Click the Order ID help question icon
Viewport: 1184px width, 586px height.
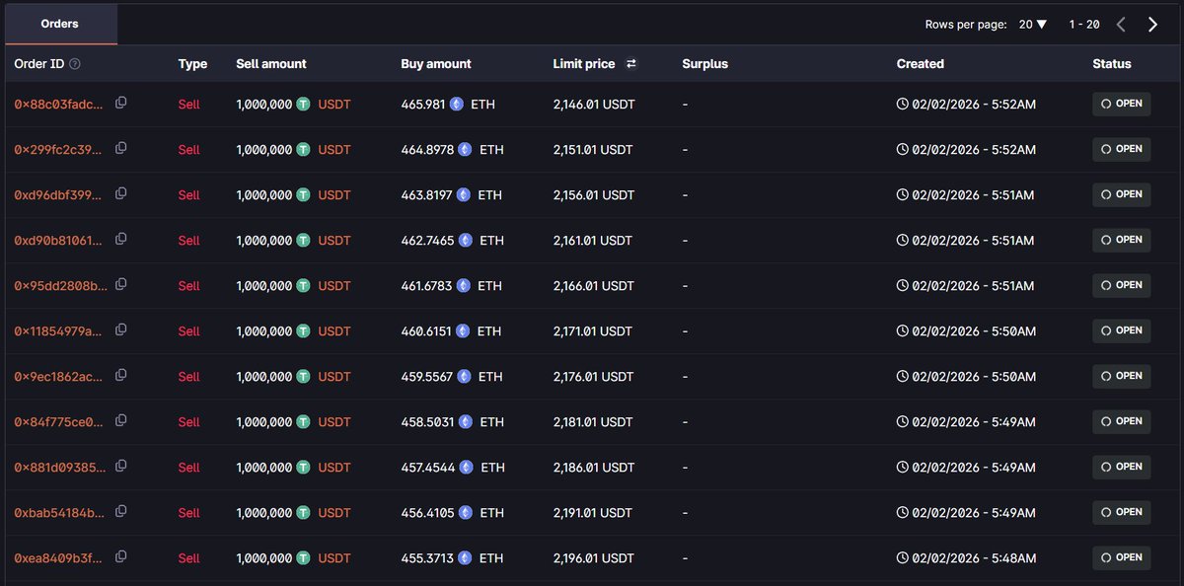75,64
